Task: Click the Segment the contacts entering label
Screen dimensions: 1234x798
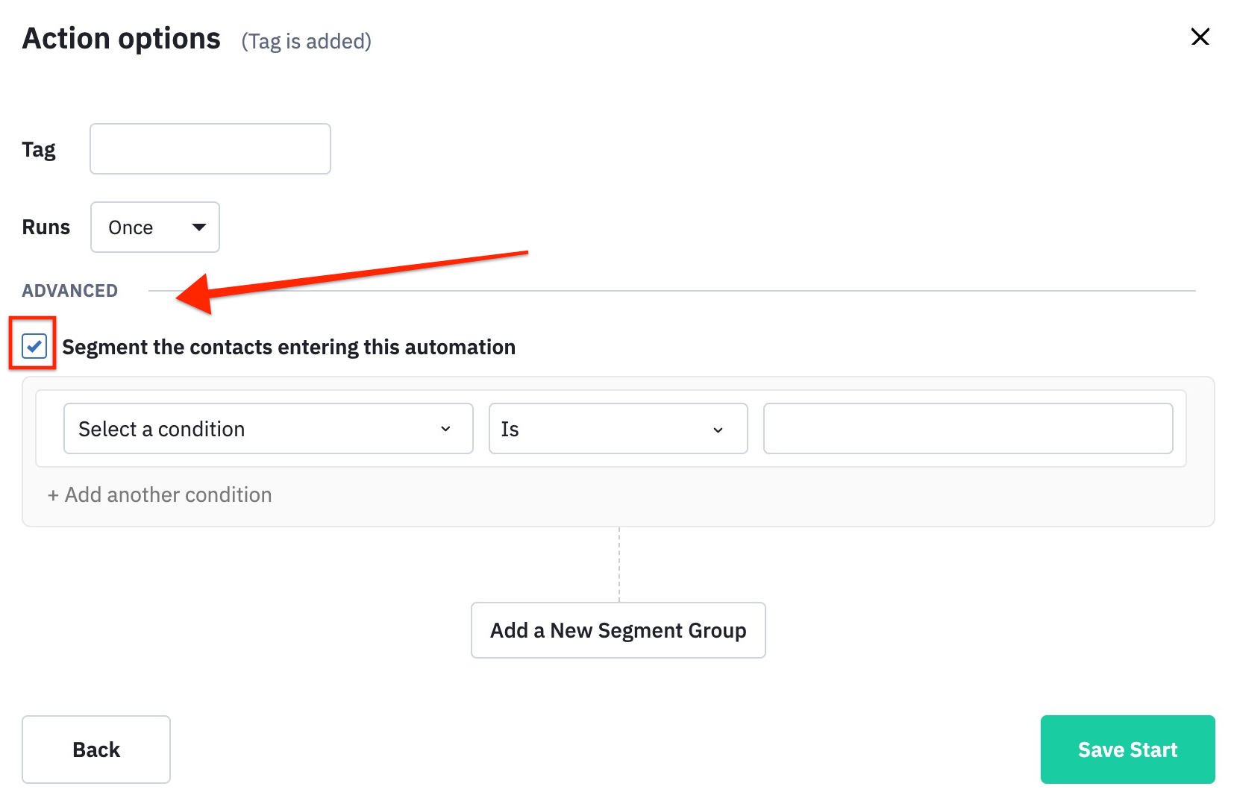Action: (x=289, y=348)
